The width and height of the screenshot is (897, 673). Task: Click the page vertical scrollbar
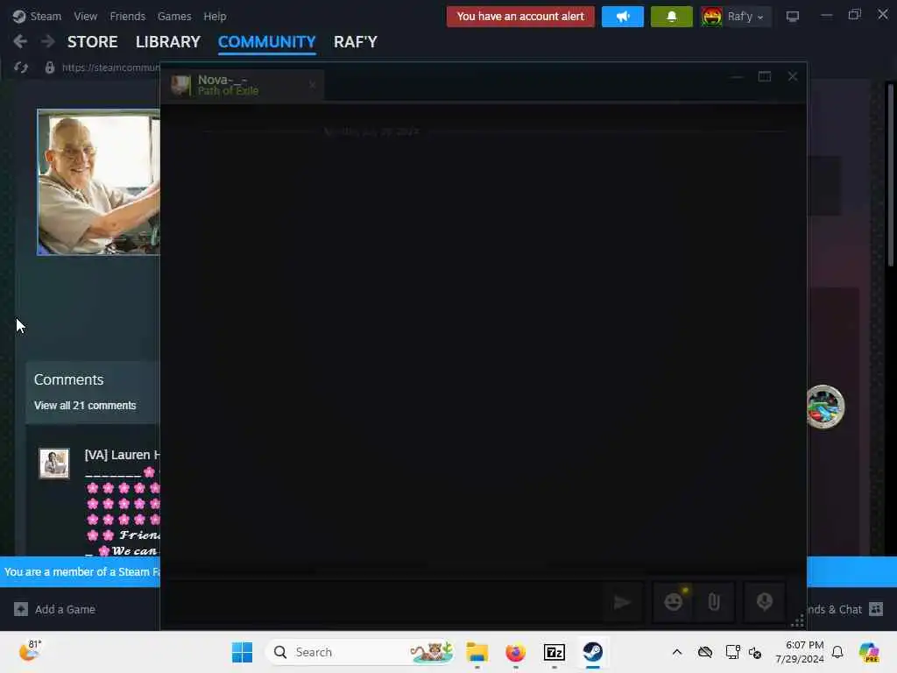click(x=890, y=174)
